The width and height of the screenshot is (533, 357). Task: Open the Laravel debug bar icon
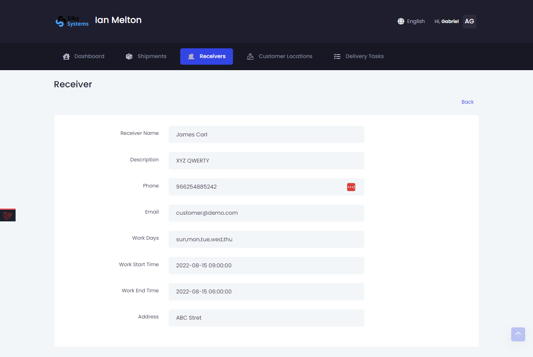tap(8, 215)
